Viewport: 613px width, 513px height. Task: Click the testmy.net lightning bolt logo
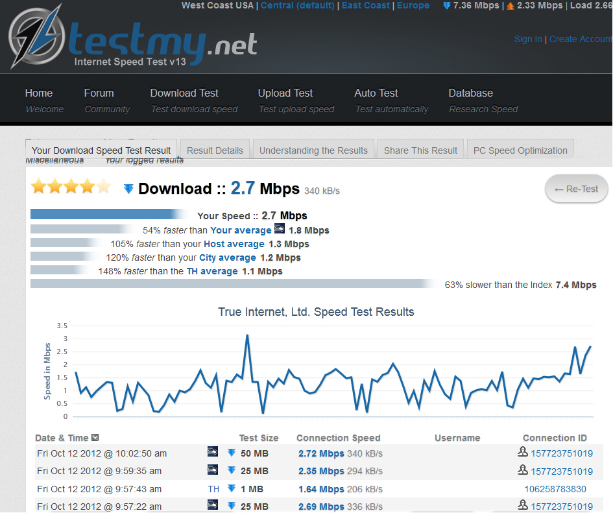(37, 38)
